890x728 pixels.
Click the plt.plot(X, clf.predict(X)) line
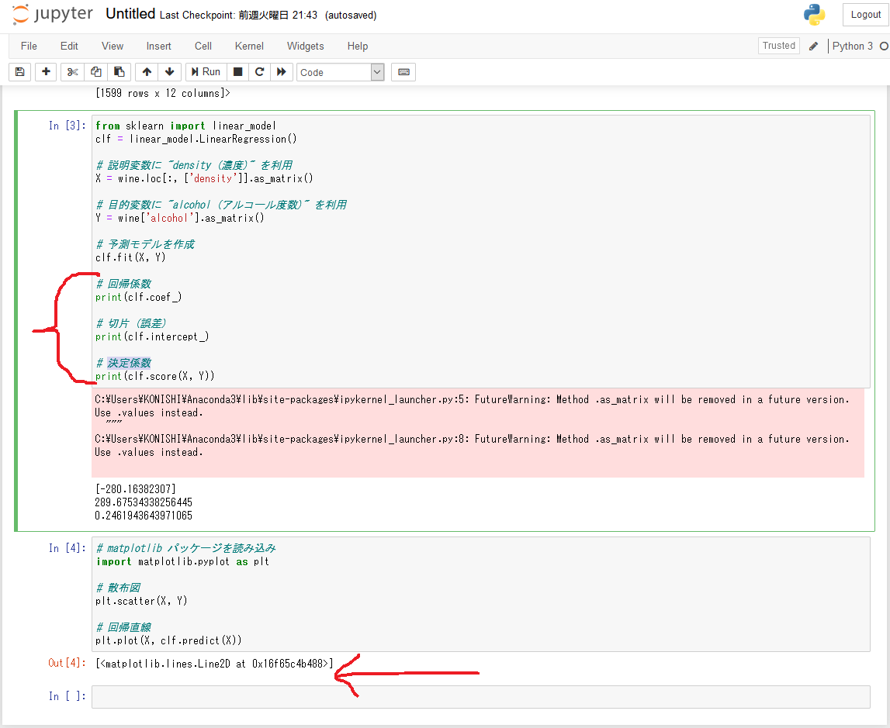pyautogui.click(x=168, y=640)
